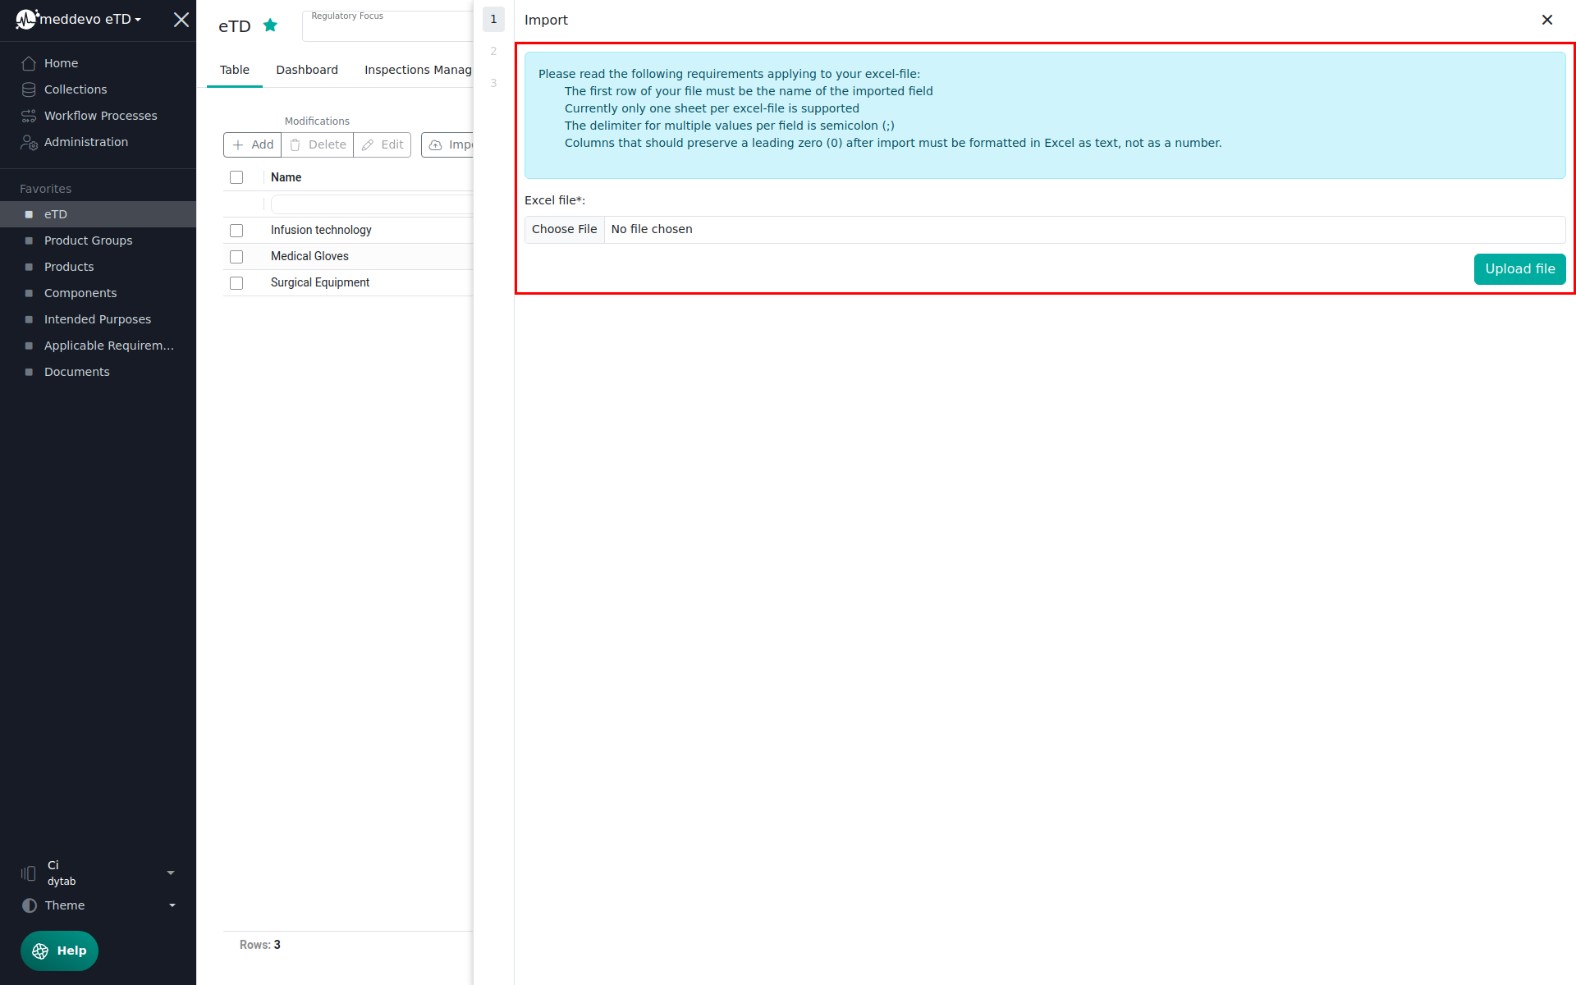Screen dimensions: 1576x985
Task: Check the Medical Gloves row checkbox
Action: pos(236,257)
